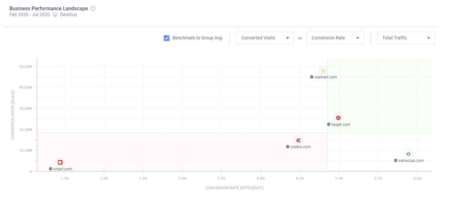This screenshot has width=453, height=197.
Task: Click the target.com label
Action: (341, 125)
